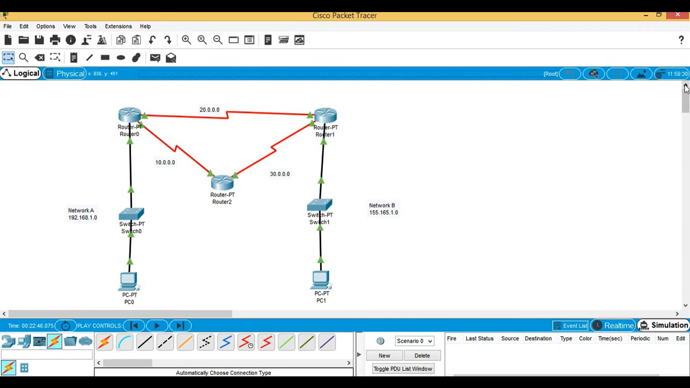
Task: Click the Delete scenario button
Action: pos(422,356)
